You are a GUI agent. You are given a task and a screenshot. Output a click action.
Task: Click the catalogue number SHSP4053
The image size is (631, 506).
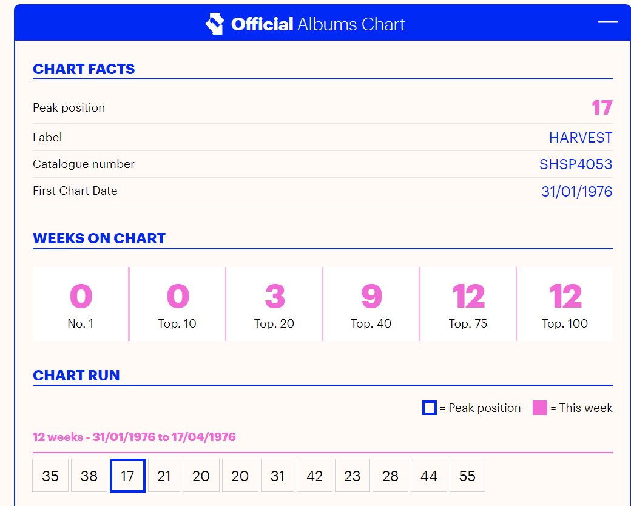coord(575,164)
